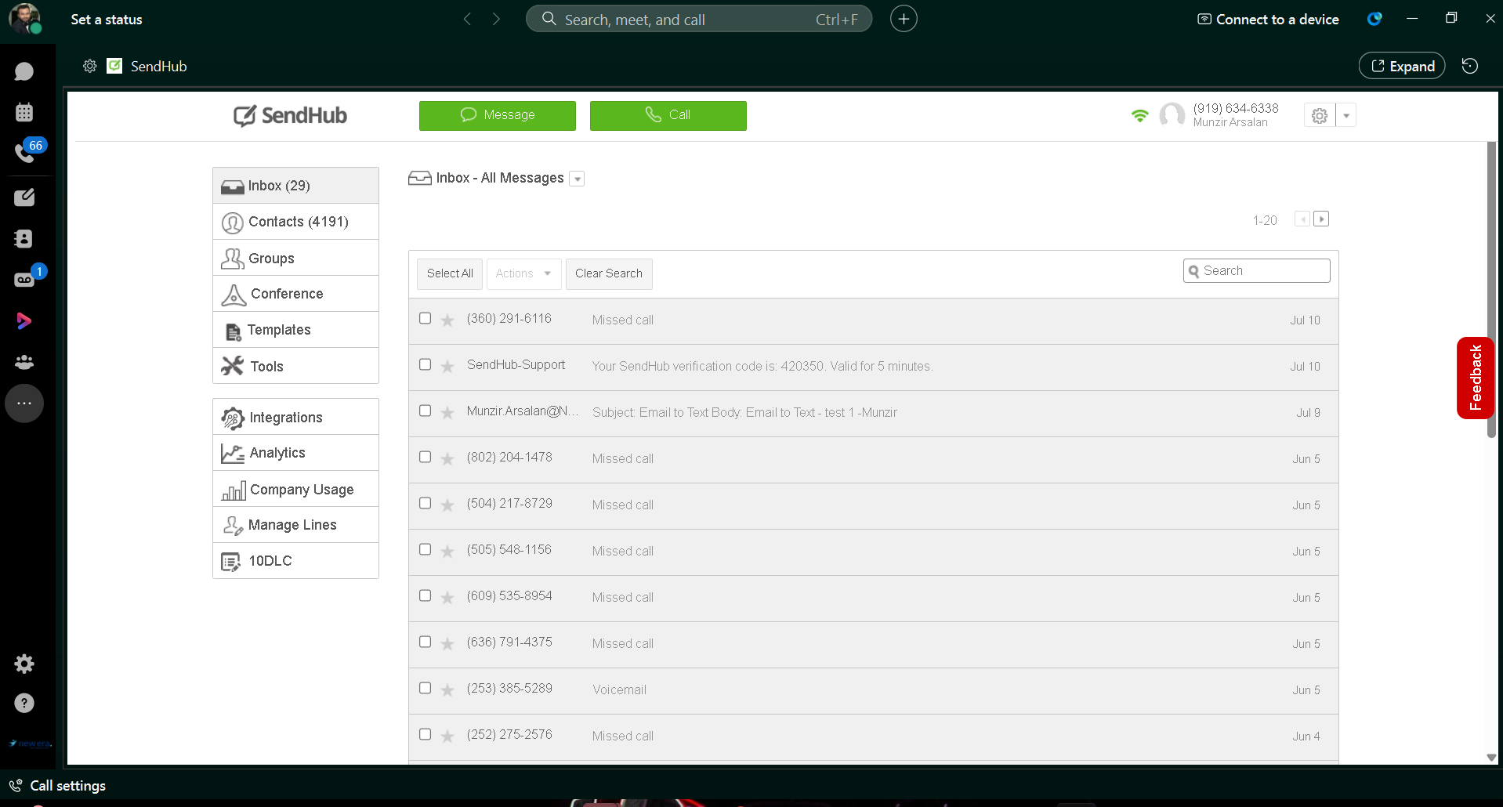Click the refresh icon next to Expand
The width and height of the screenshot is (1503, 807).
pos(1470,67)
